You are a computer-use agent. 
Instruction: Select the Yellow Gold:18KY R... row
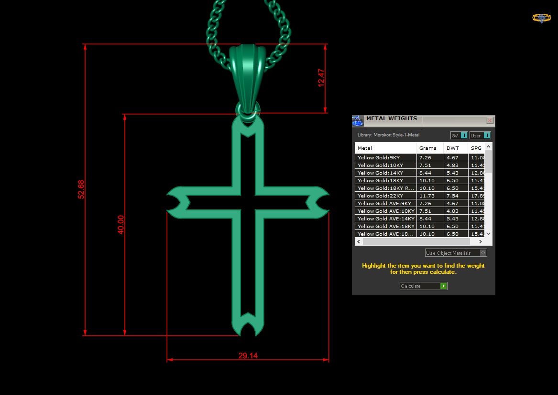420,188
